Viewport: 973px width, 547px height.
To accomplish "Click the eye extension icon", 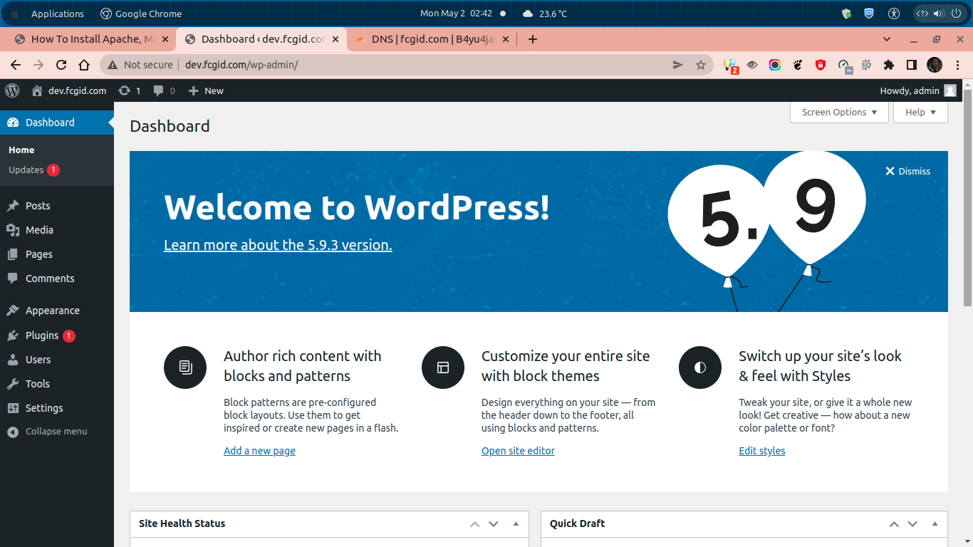I will [x=752, y=65].
